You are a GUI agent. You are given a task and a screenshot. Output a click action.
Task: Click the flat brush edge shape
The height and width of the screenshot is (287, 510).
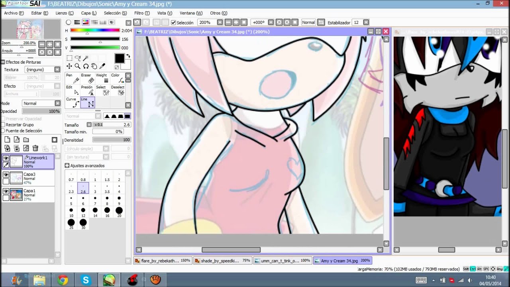127,116
